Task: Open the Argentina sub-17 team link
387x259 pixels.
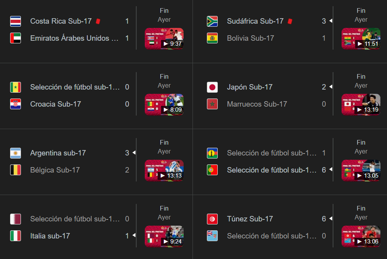Action: pyautogui.click(x=58, y=153)
